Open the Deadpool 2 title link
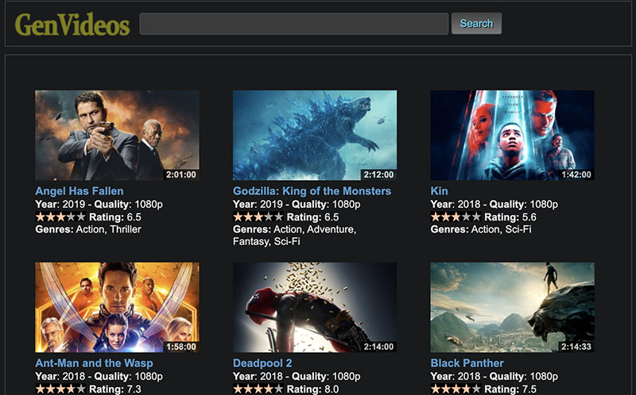 point(262,363)
